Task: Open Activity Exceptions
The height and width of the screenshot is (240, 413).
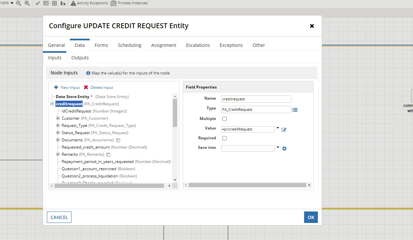Action: 89,3
